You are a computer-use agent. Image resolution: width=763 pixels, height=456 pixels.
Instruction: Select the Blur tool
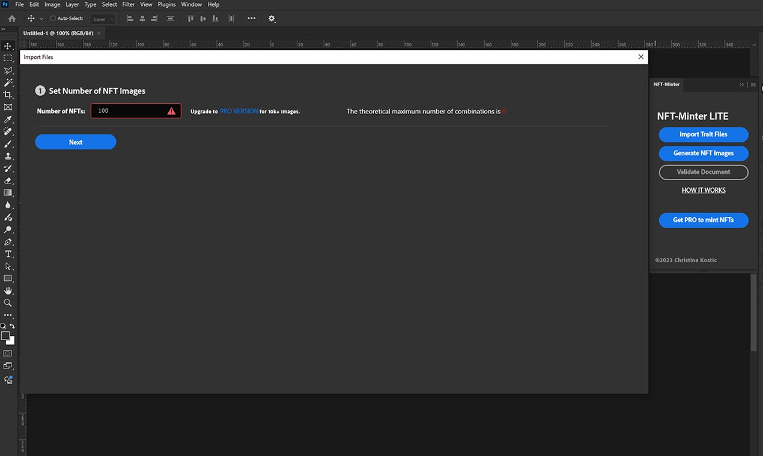[x=8, y=205]
